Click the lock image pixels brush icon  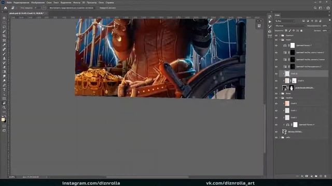coord(290,30)
